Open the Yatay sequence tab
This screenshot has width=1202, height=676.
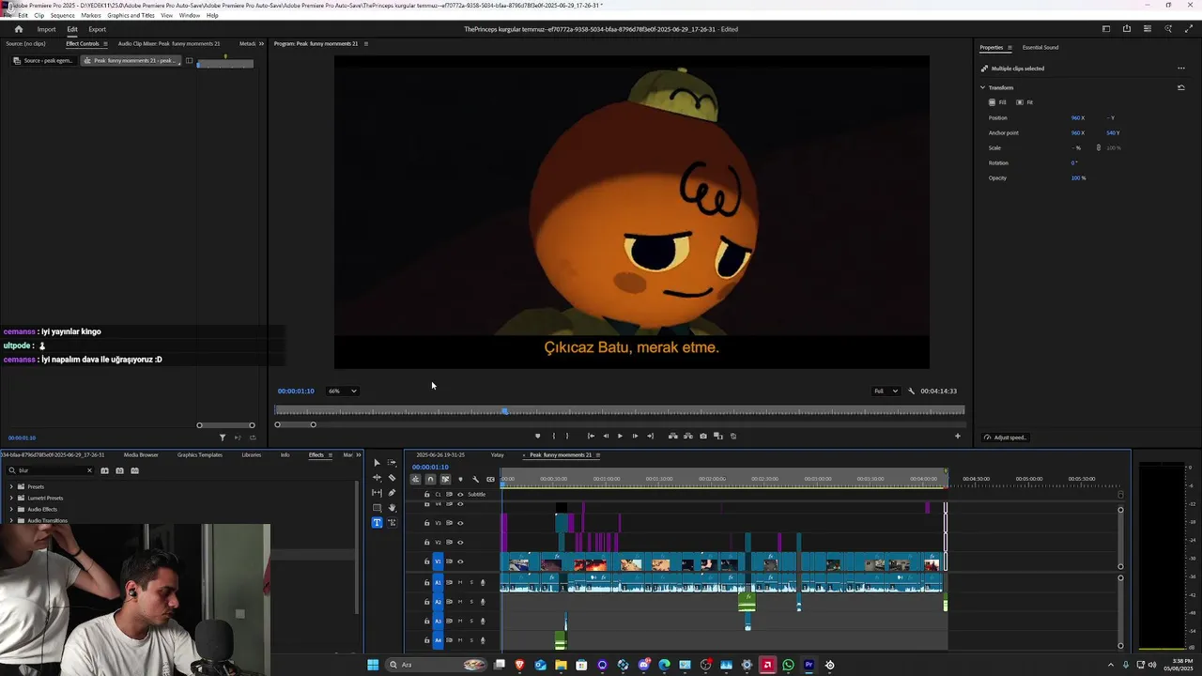[498, 455]
